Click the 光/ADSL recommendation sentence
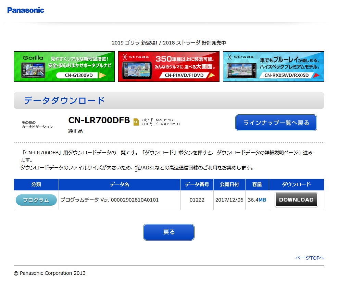Screen dimensions: 338x283 pyautogui.click(x=137, y=168)
